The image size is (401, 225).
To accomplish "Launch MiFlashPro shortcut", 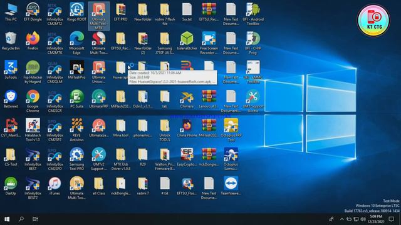I will (x=76, y=70).
